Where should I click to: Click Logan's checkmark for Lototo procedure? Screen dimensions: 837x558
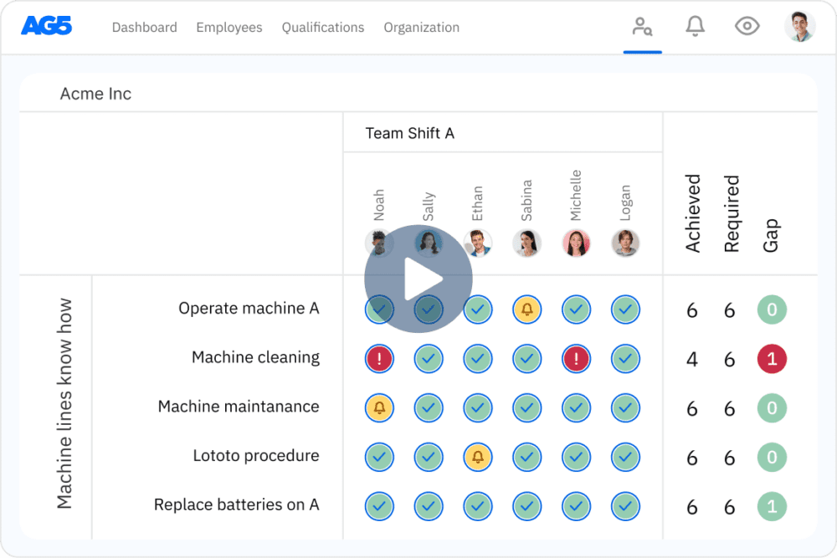(625, 457)
